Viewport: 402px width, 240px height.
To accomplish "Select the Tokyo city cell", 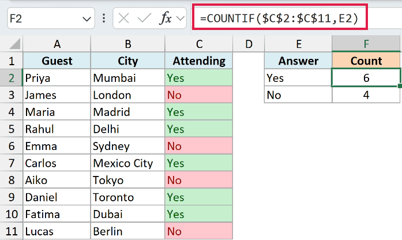I will (127, 180).
